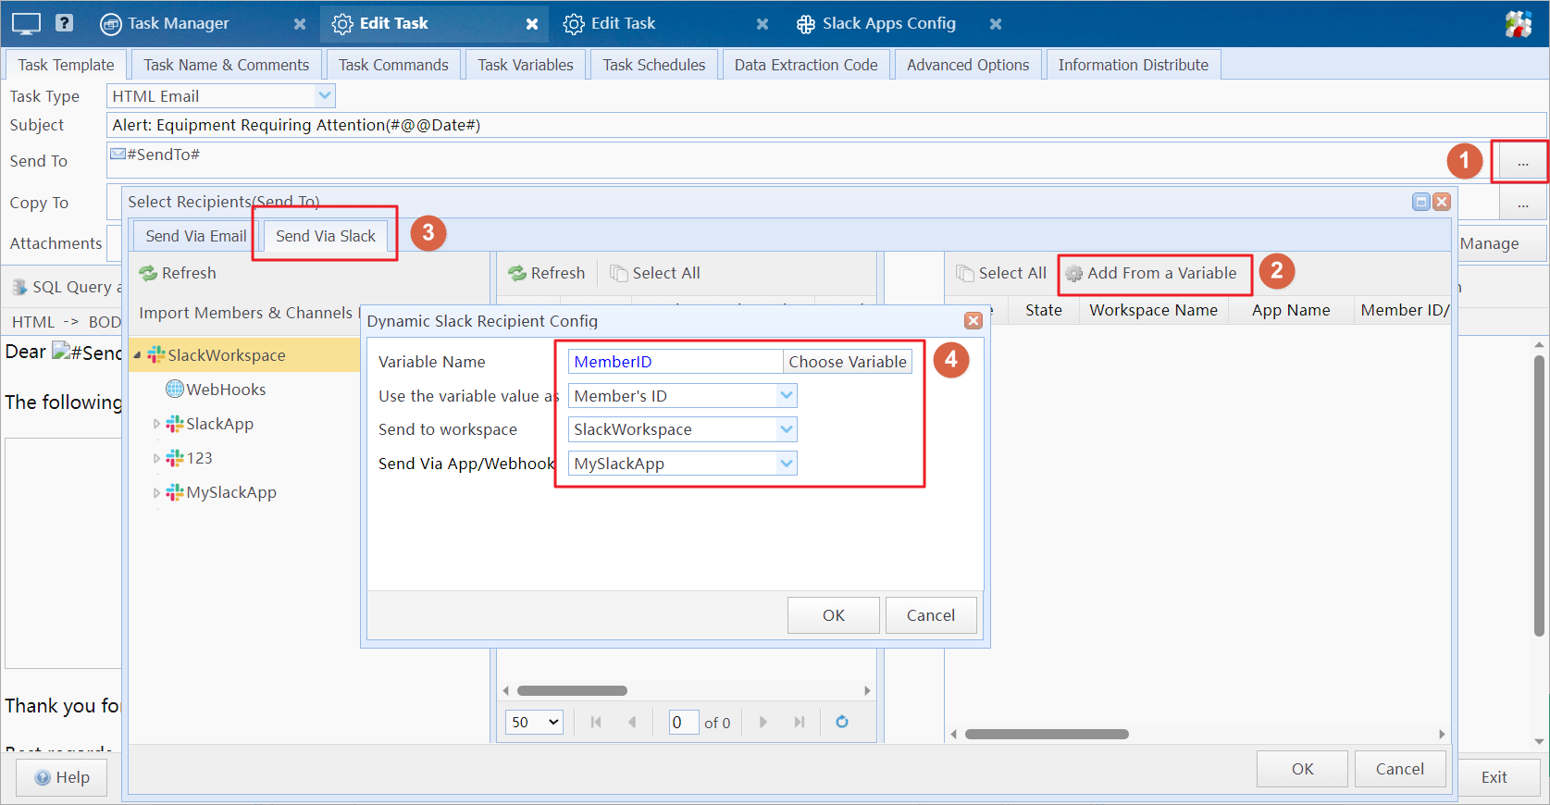Go to the previous page
This screenshot has height=805, width=1550.
tap(632, 722)
